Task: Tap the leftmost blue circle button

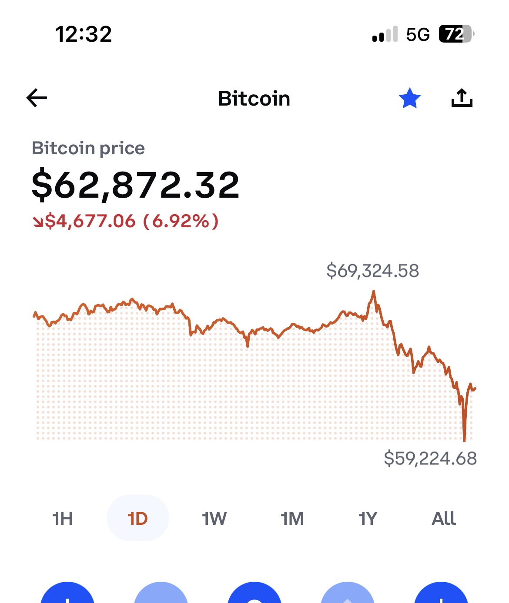Action: [x=67, y=594]
